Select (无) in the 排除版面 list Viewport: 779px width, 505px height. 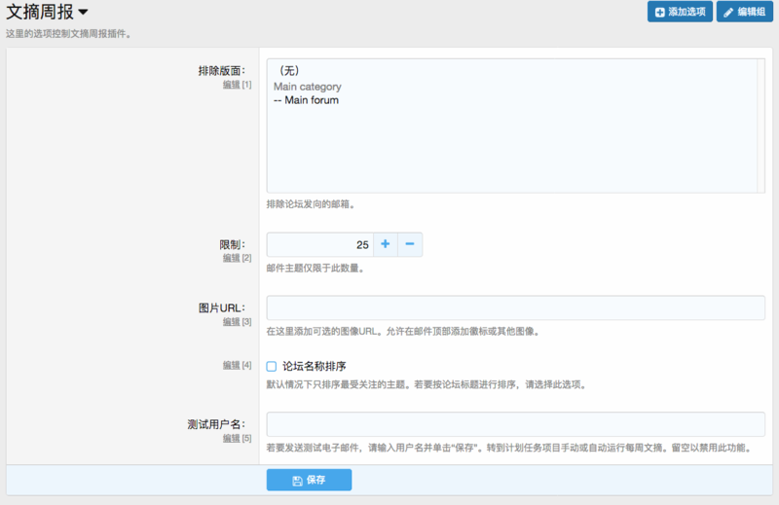click(x=288, y=70)
